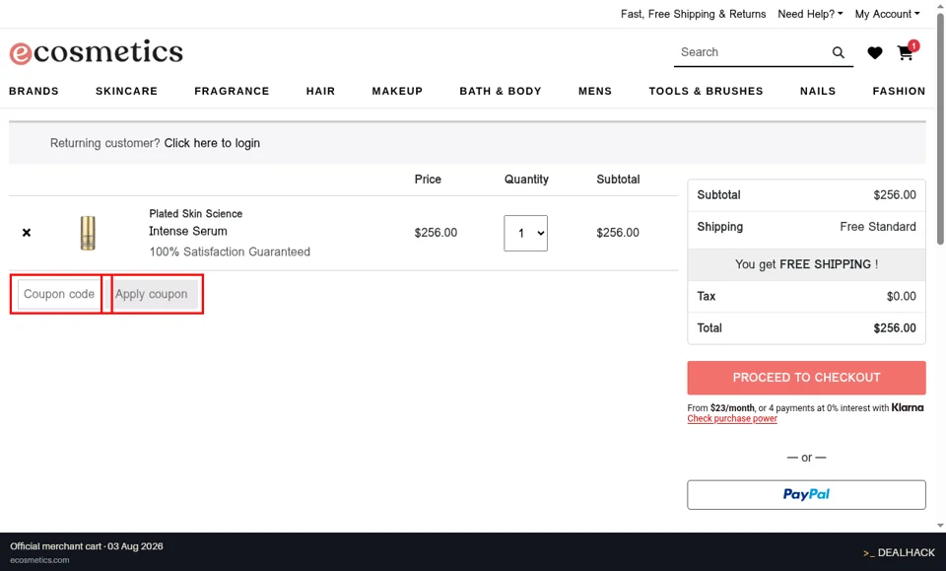Open the quantity dropdown for Intense Serum

tap(525, 233)
